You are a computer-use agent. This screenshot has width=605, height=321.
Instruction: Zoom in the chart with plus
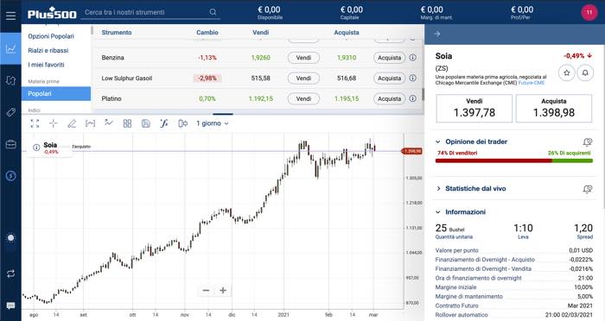223,290
